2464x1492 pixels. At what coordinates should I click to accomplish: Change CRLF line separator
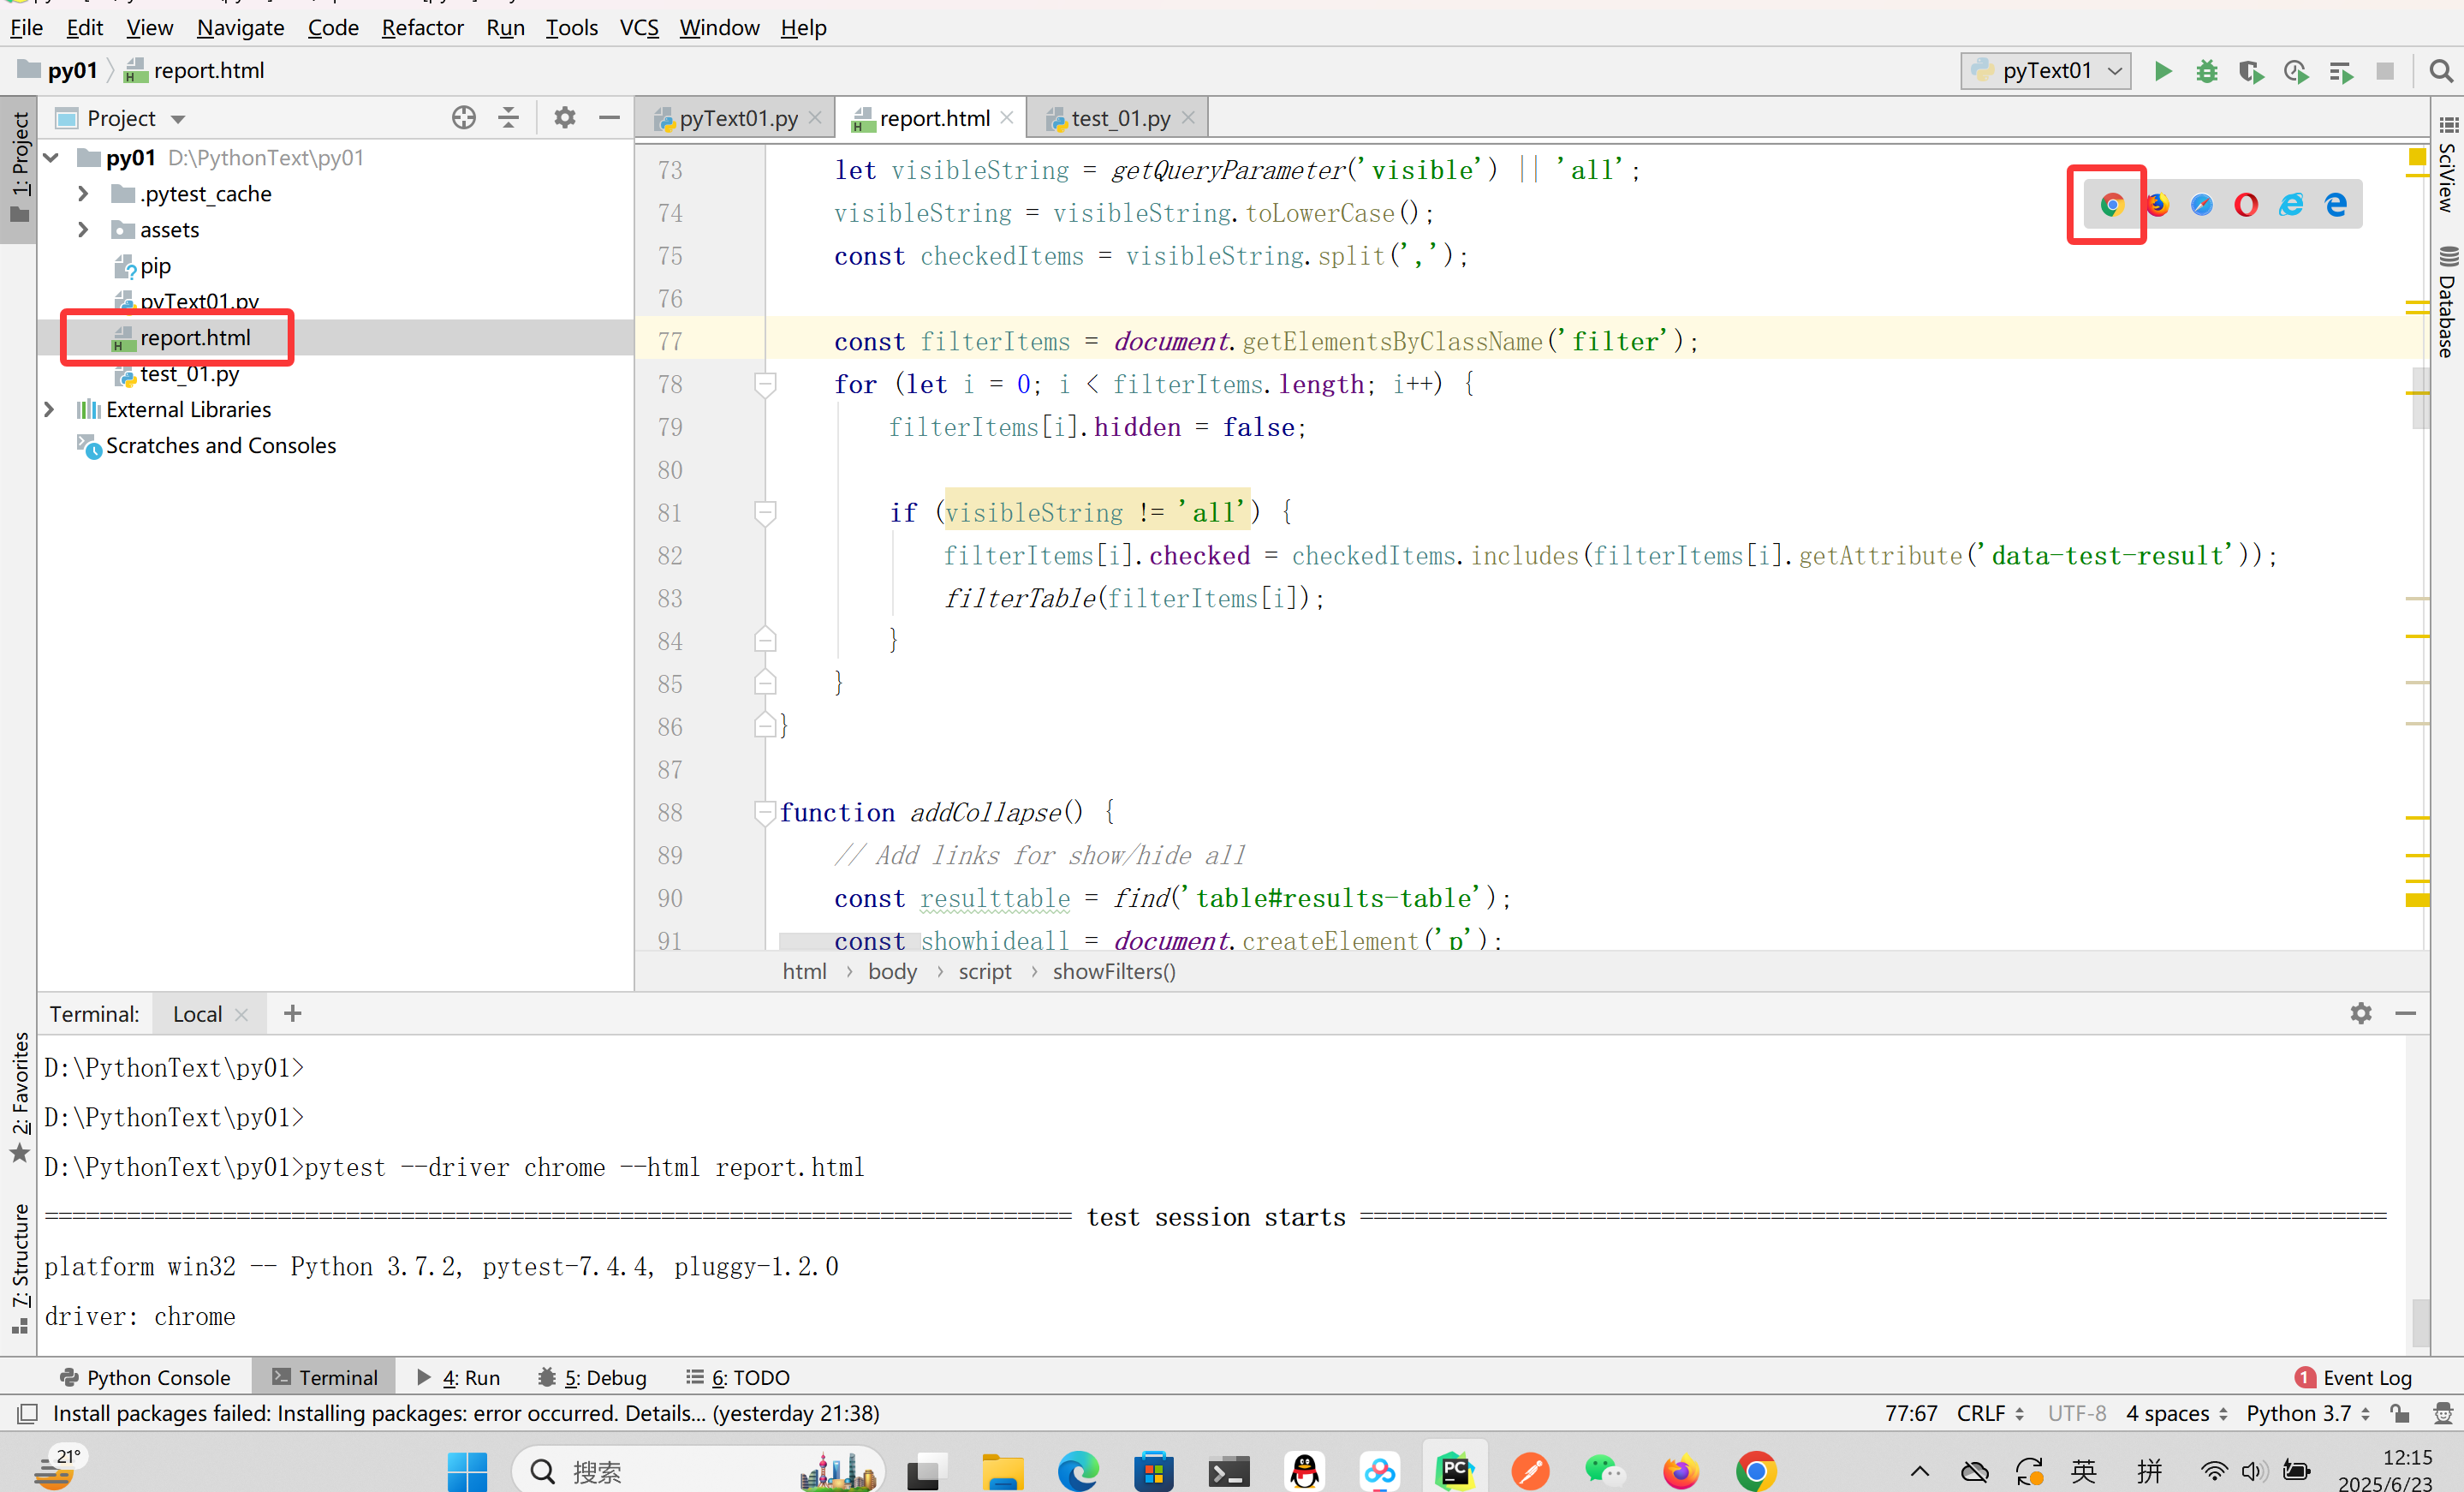pos(1990,1413)
